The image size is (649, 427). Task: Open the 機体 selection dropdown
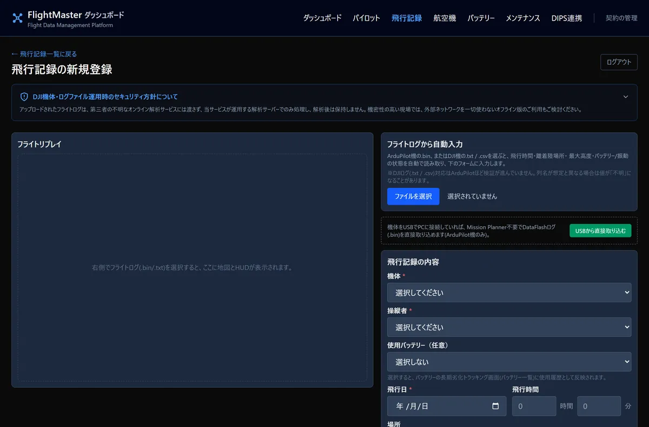(x=509, y=293)
